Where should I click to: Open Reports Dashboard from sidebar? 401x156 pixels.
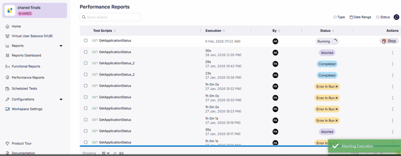26,56
